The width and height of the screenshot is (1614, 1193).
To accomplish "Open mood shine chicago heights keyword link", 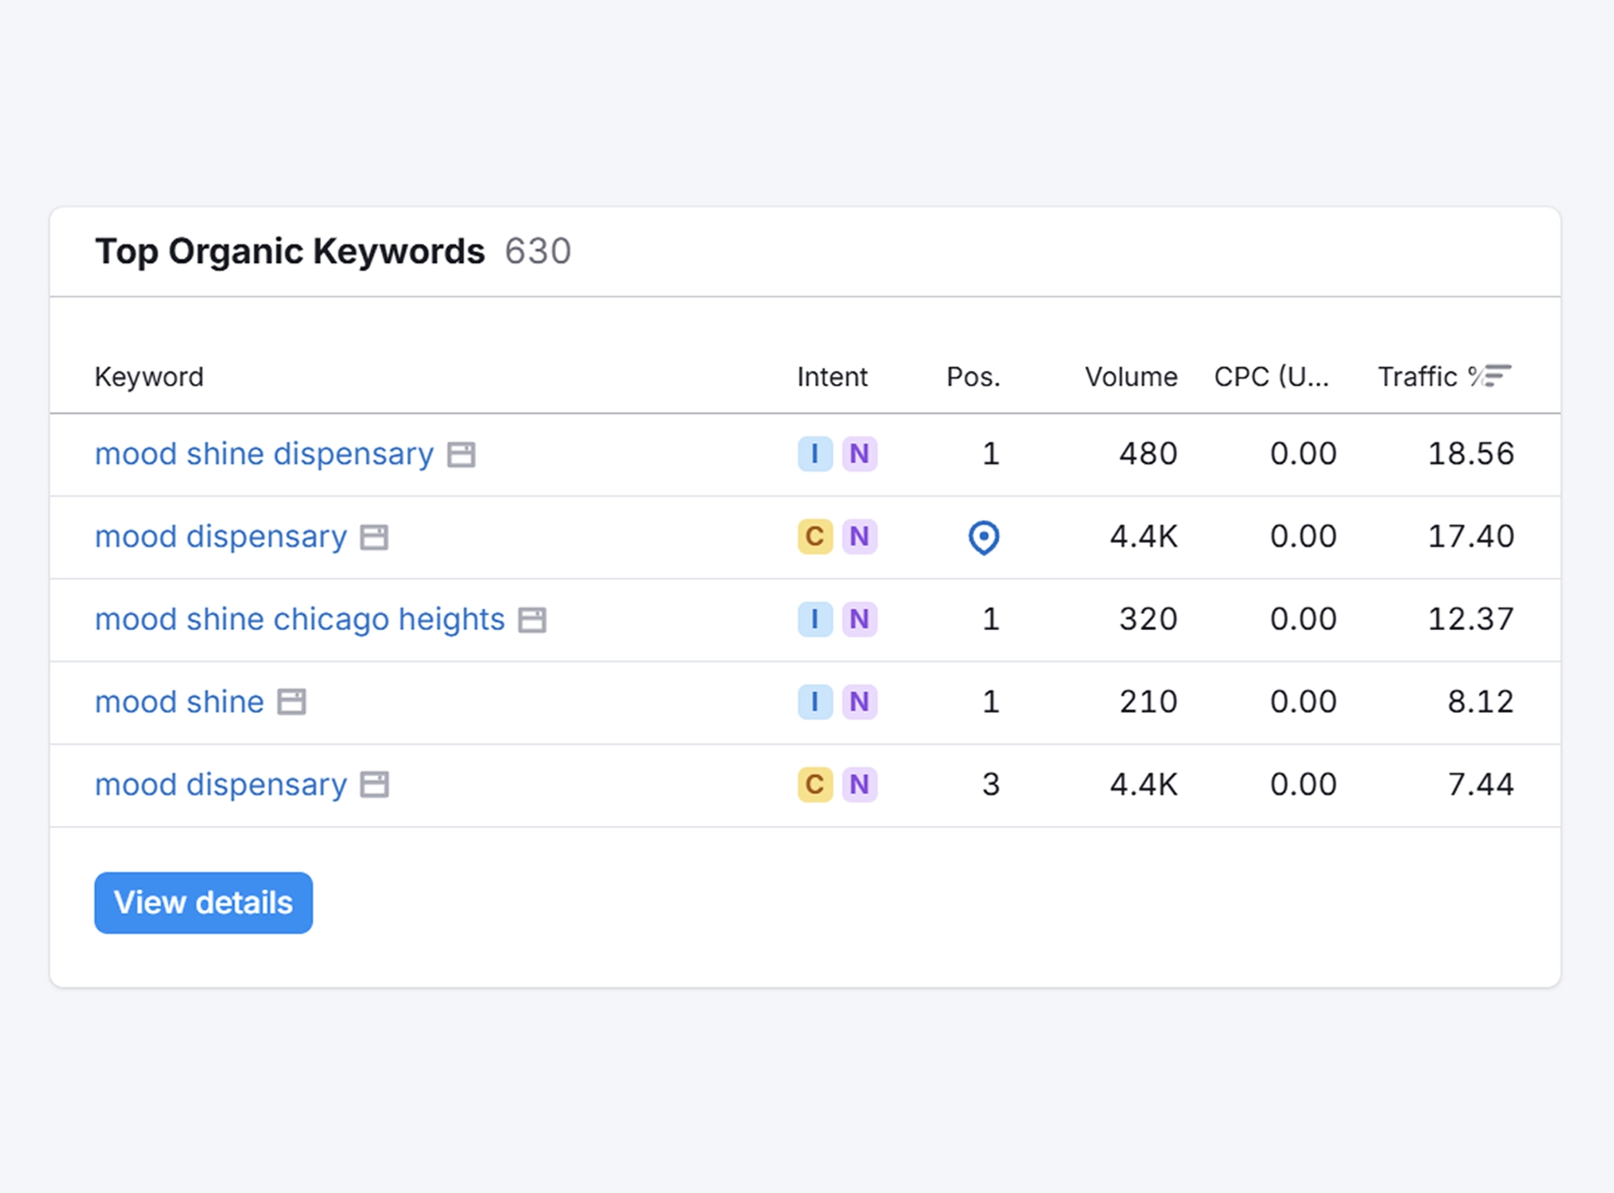I will coord(300,619).
